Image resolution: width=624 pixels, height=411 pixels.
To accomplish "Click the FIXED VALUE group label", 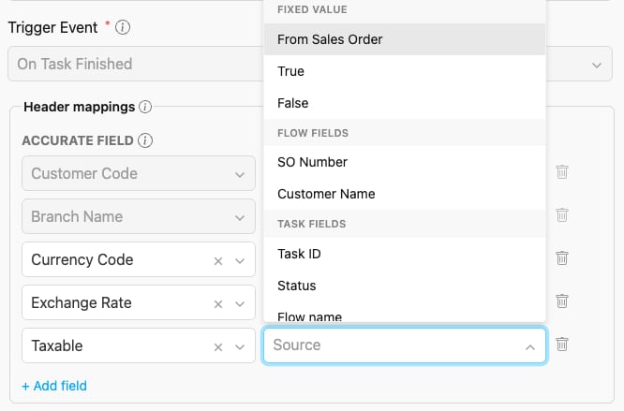I will pyautogui.click(x=312, y=9).
